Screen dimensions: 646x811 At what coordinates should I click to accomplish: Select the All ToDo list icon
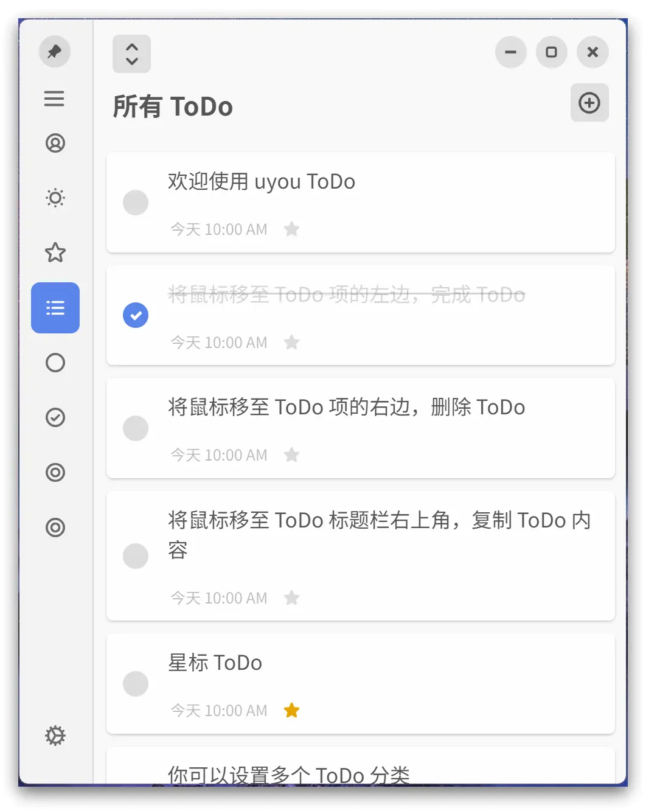pos(55,308)
